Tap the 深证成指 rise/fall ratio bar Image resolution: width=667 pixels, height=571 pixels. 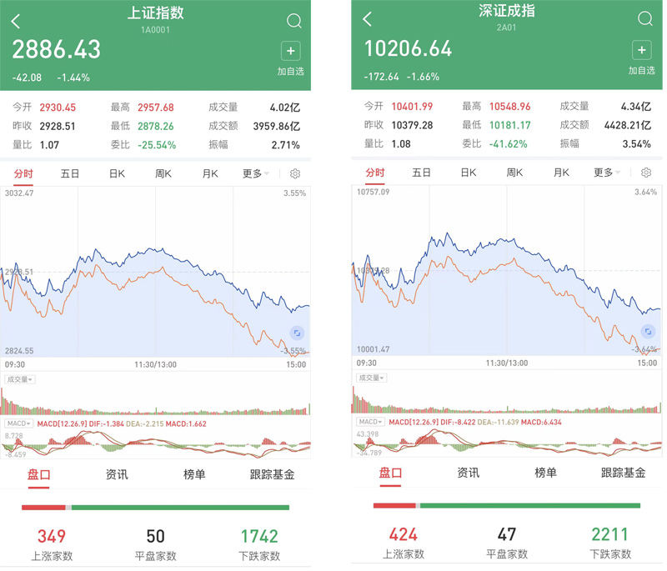[x=507, y=505]
